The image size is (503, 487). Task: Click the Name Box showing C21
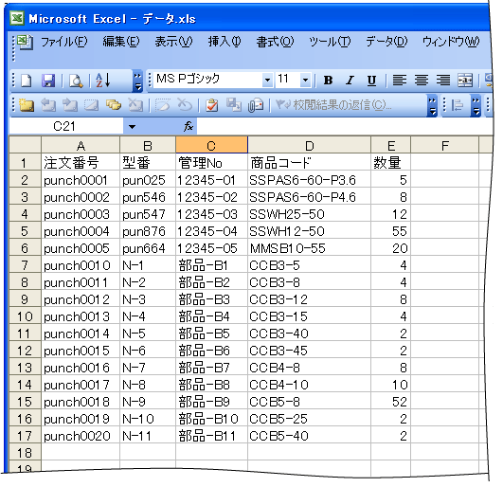pos(65,126)
